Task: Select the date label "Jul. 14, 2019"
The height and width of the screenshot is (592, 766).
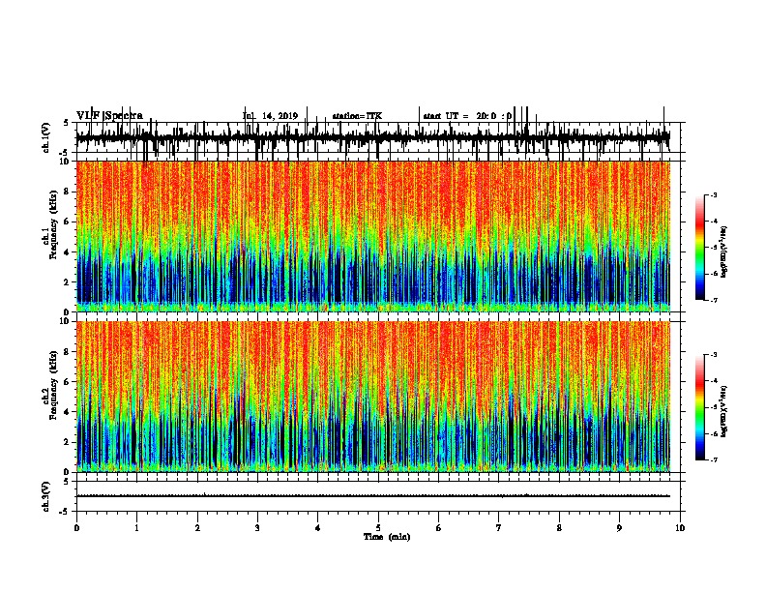Action: tap(270, 116)
